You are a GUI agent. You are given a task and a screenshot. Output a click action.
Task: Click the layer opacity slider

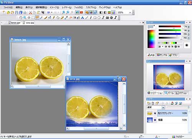(x=178, y=107)
